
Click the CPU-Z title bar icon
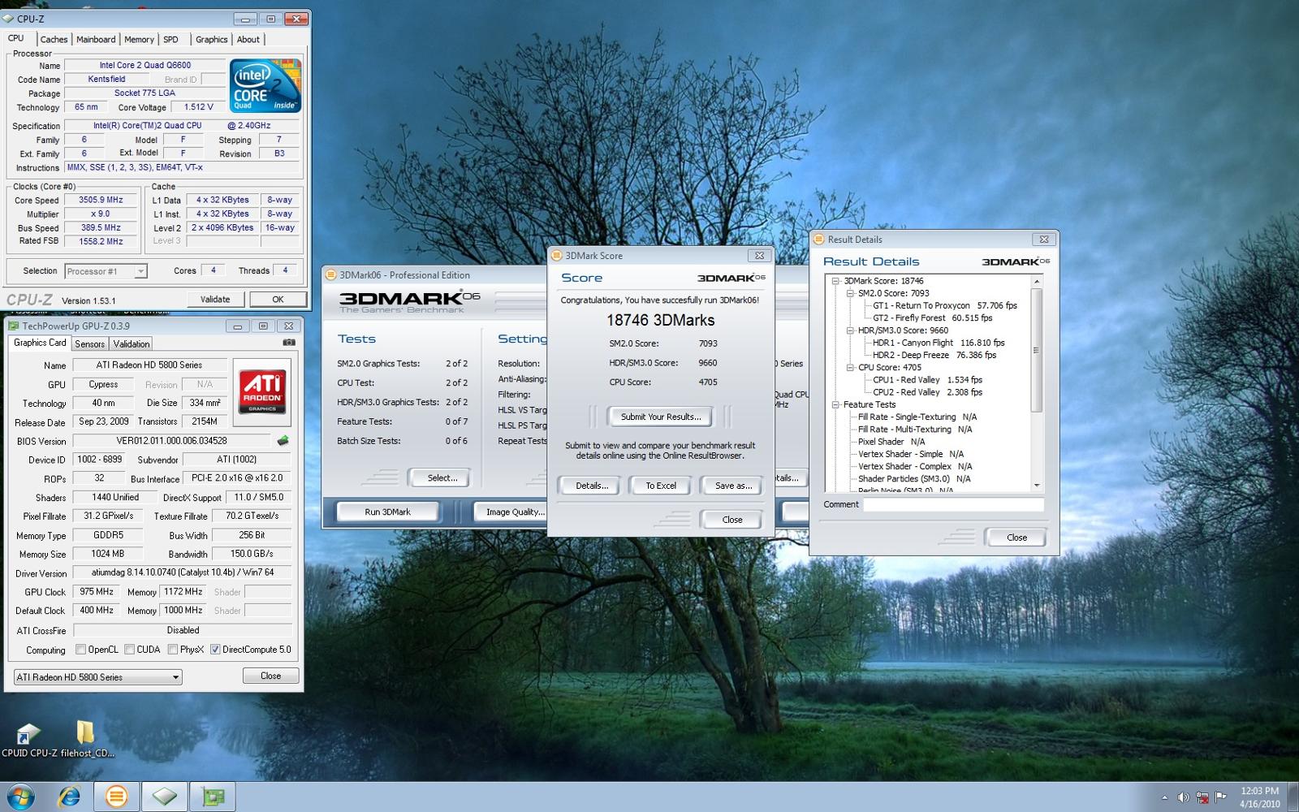pyautogui.click(x=9, y=19)
